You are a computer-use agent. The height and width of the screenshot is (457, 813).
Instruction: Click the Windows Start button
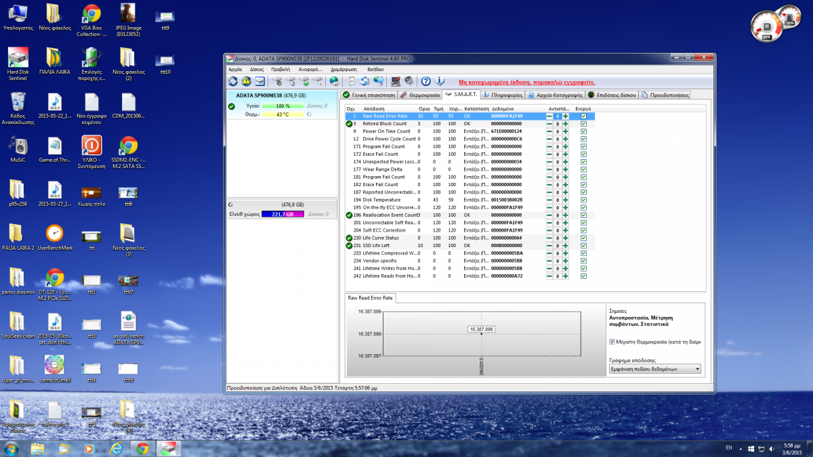[12, 448]
